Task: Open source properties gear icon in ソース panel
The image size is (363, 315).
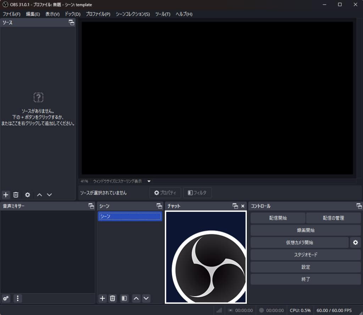Action: coord(28,195)
